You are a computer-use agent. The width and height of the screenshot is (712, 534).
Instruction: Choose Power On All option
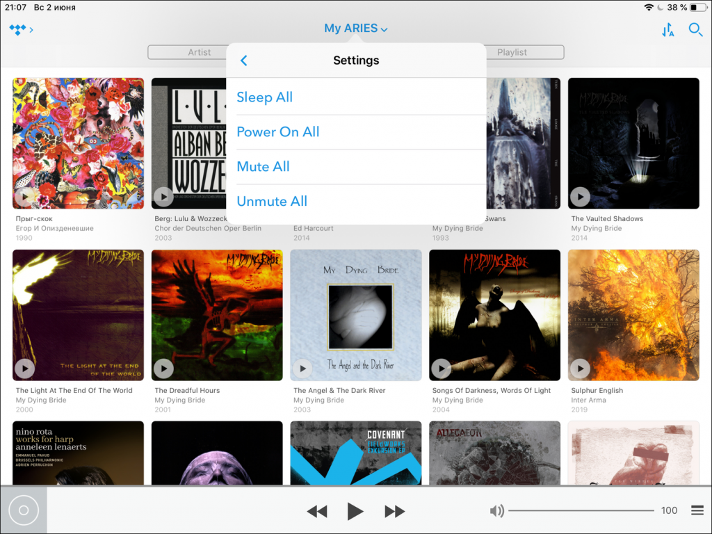356,132
